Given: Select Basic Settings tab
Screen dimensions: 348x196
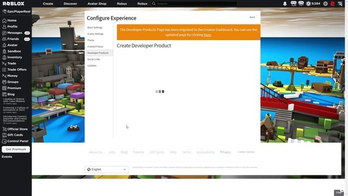Looking at the screenshot, I should click(x=95, y=28).
